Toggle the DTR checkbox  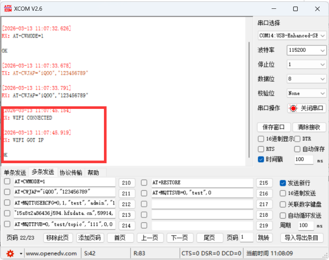click(x=297, y=139)
